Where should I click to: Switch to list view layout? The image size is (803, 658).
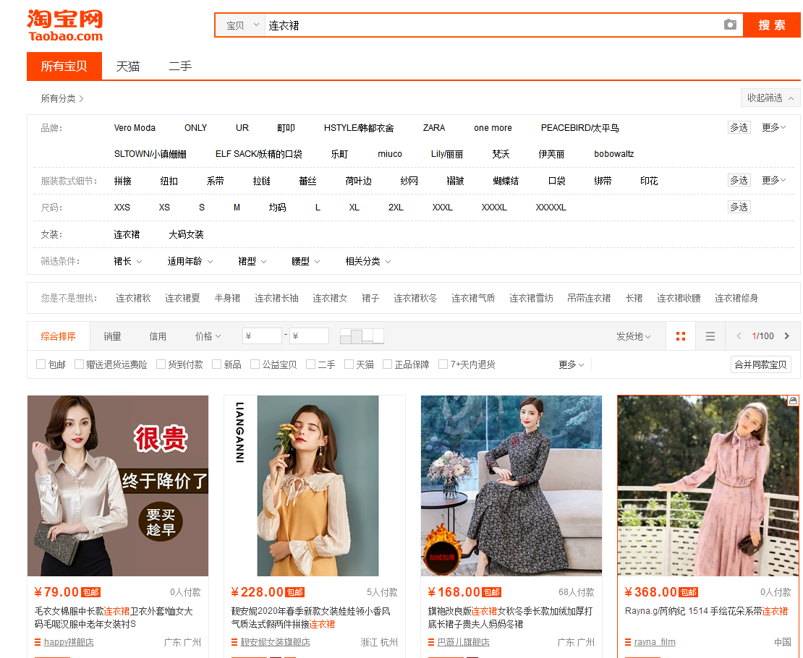710,336
